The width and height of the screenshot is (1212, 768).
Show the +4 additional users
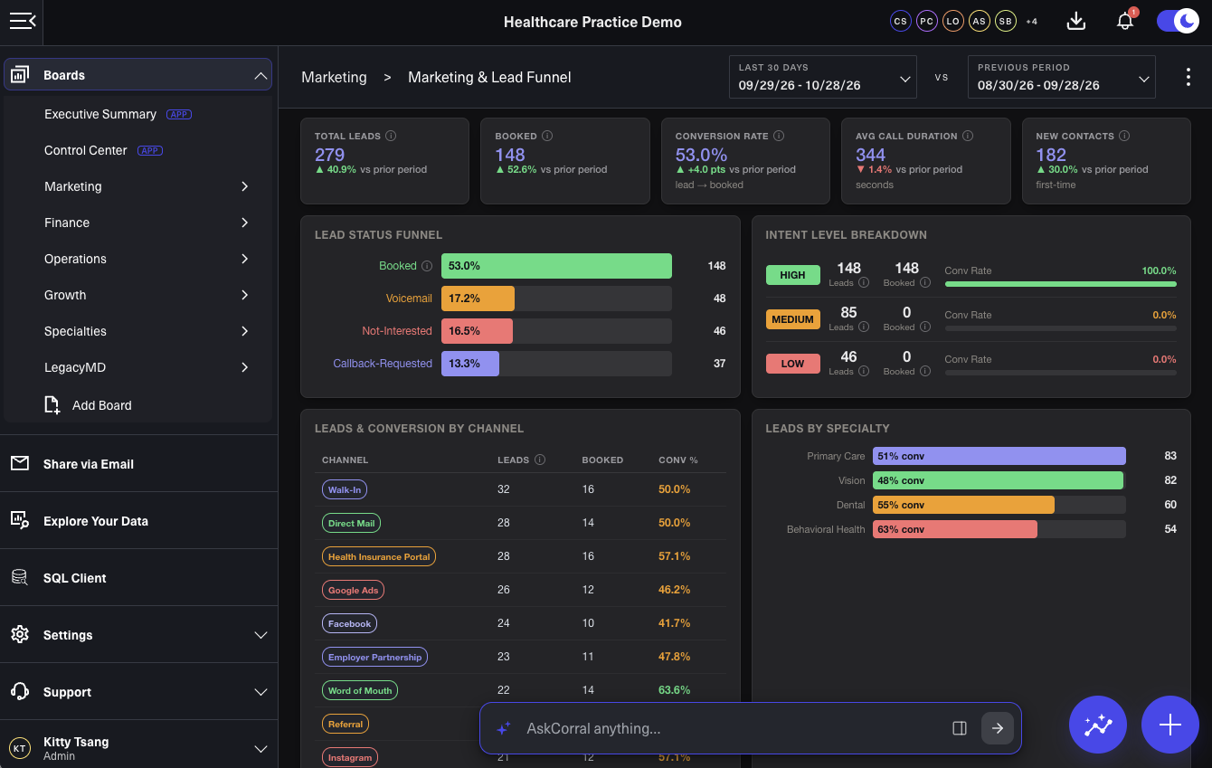tap(1031, 21)
